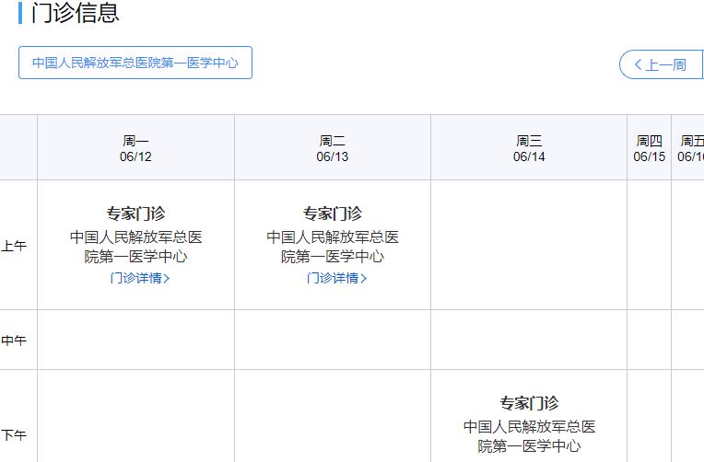Click the 下午 row label

pyautogui.click(x=14, y=435)
